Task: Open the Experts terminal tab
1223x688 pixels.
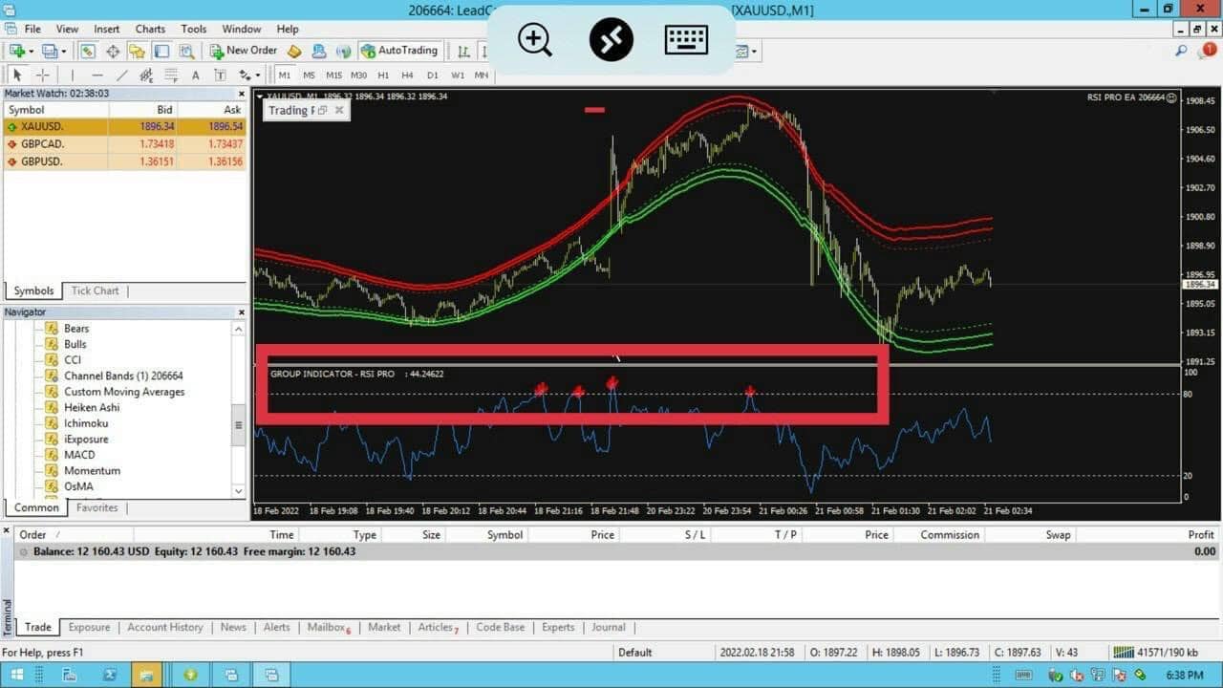Action: (x=558, y=628)
